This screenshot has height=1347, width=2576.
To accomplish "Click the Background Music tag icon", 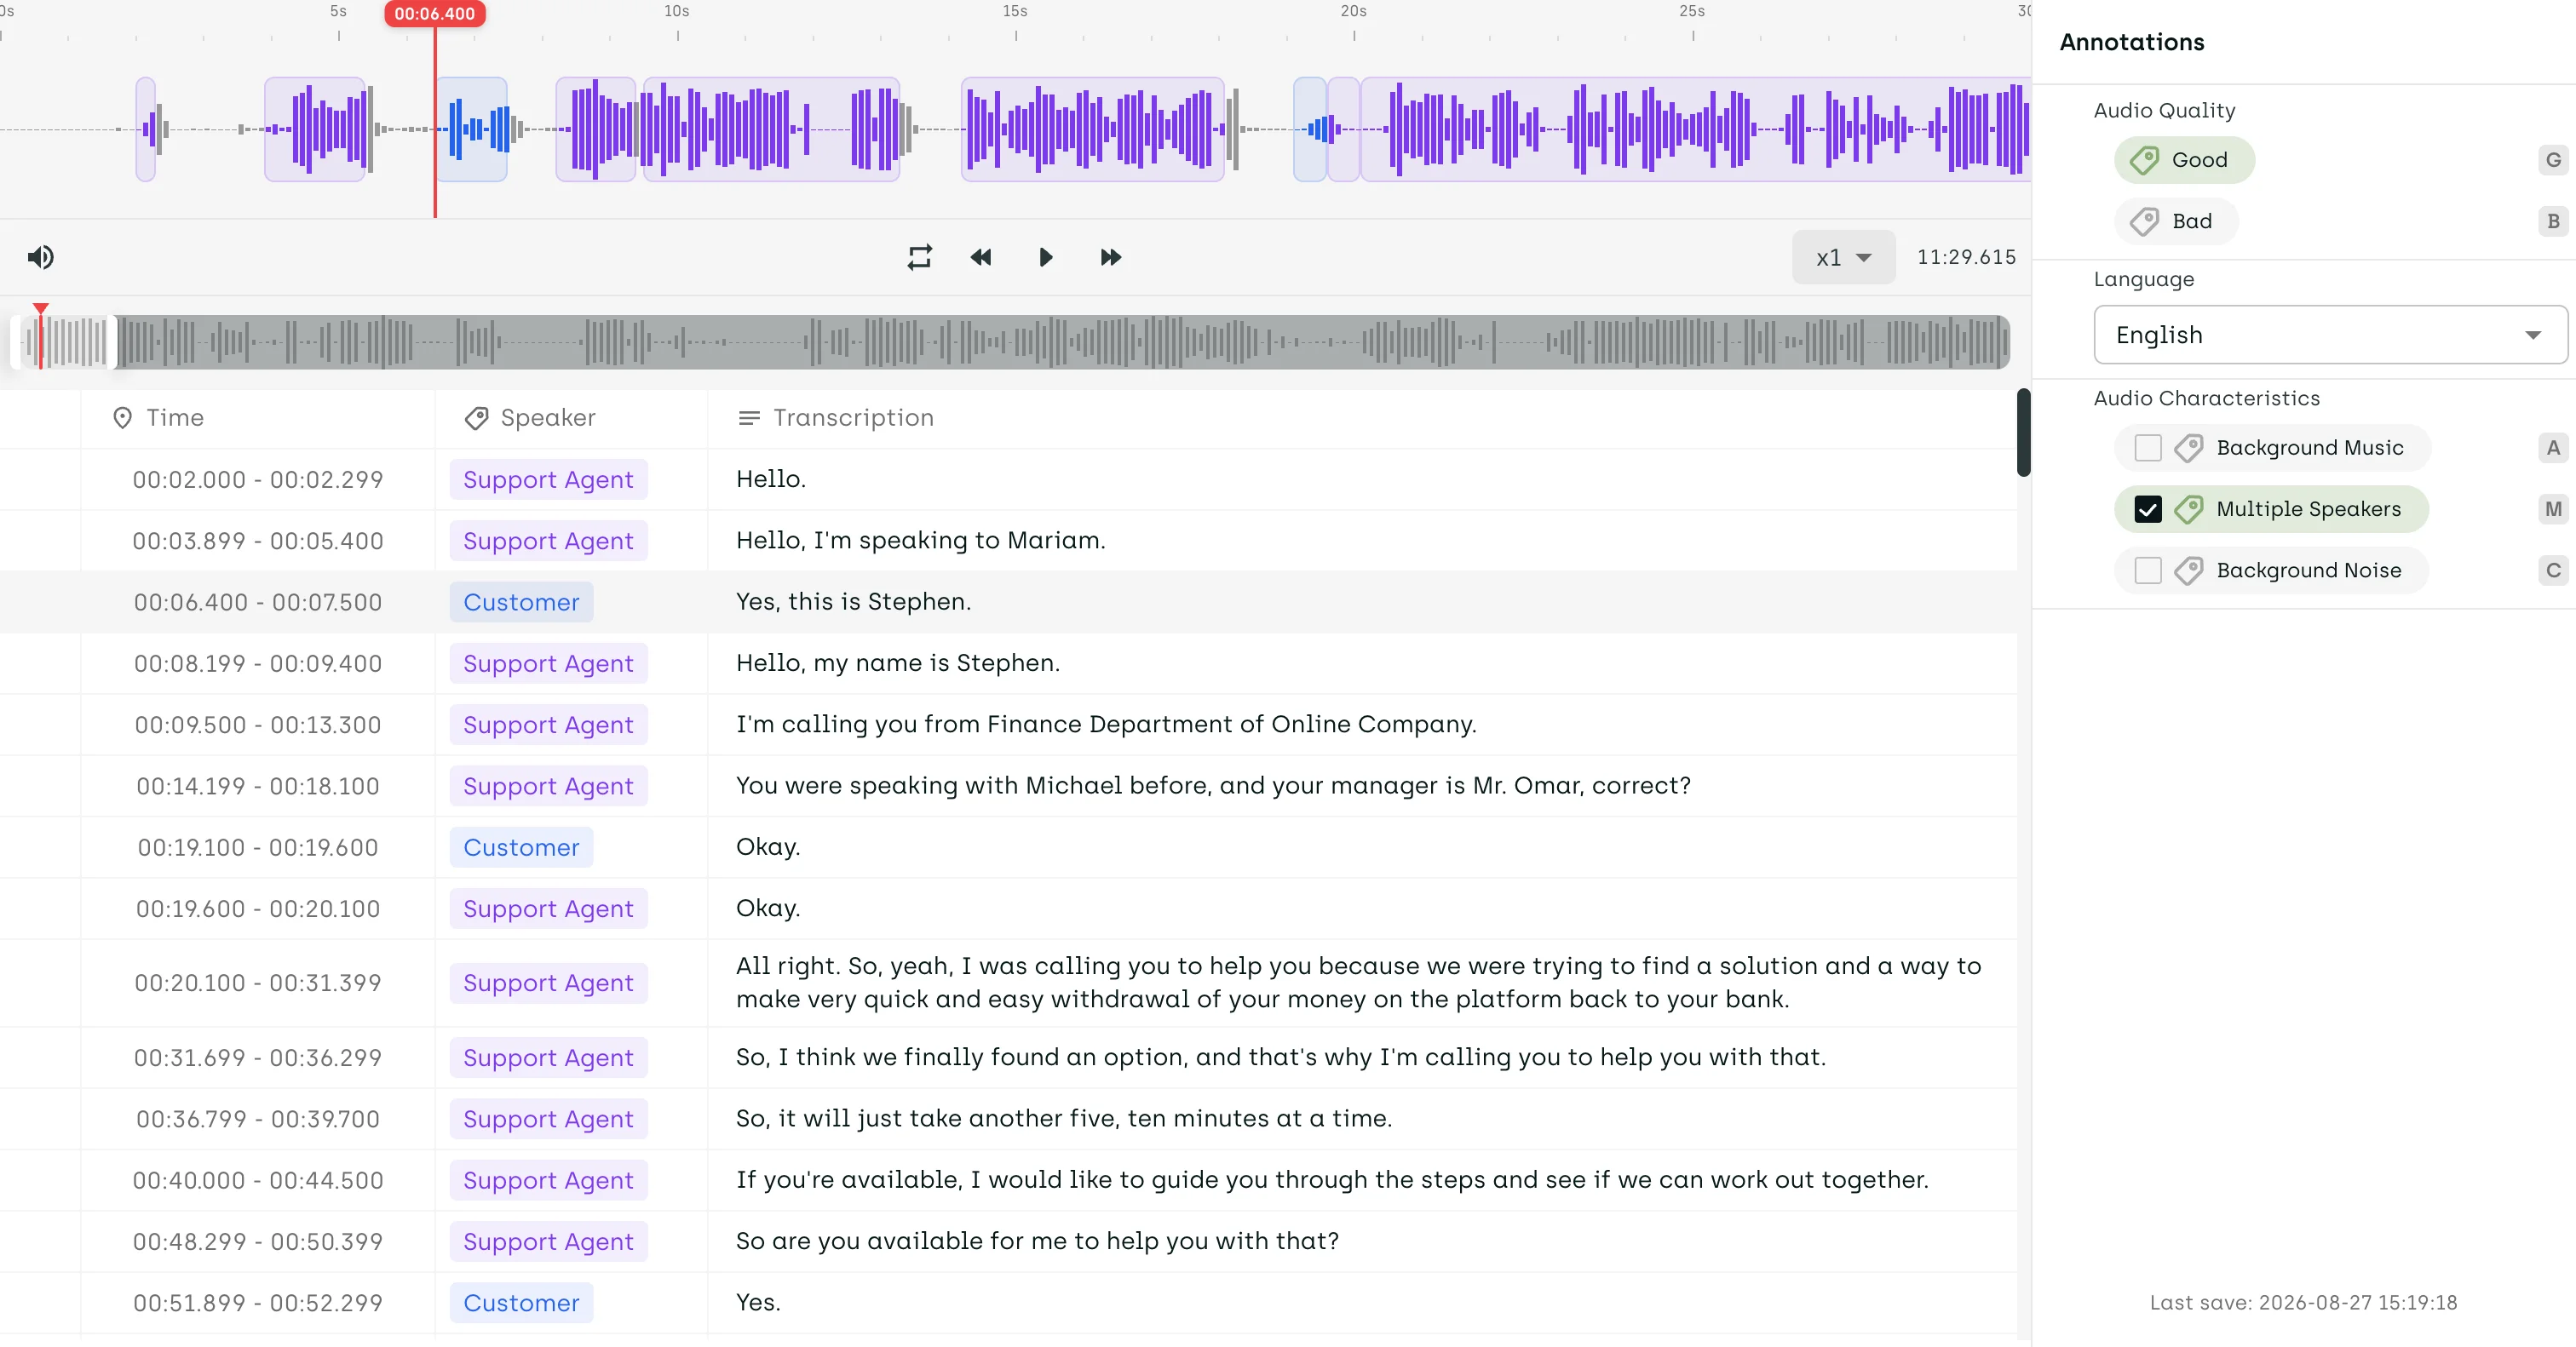I will pyautogui.click(x=2188, y=448).
